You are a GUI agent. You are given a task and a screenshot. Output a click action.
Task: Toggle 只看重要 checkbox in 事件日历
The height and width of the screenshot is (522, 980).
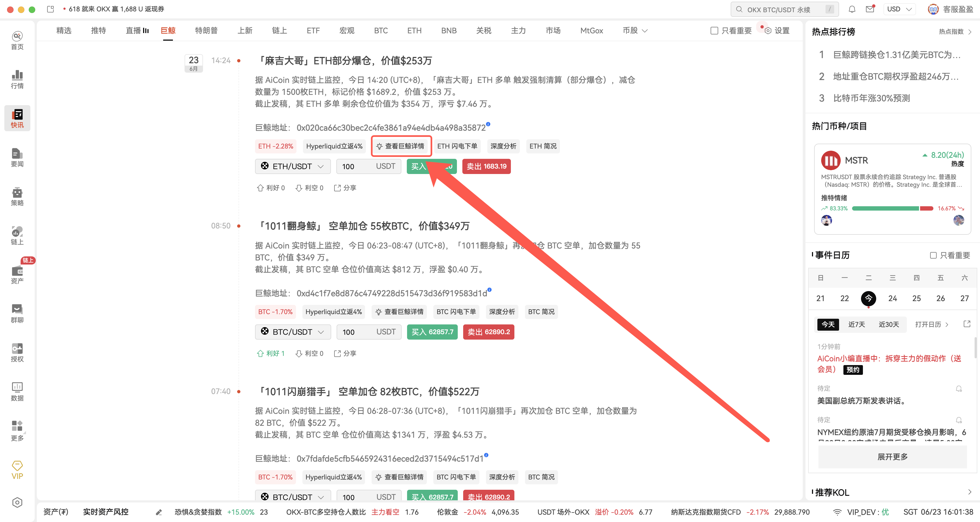coord(933,255)
